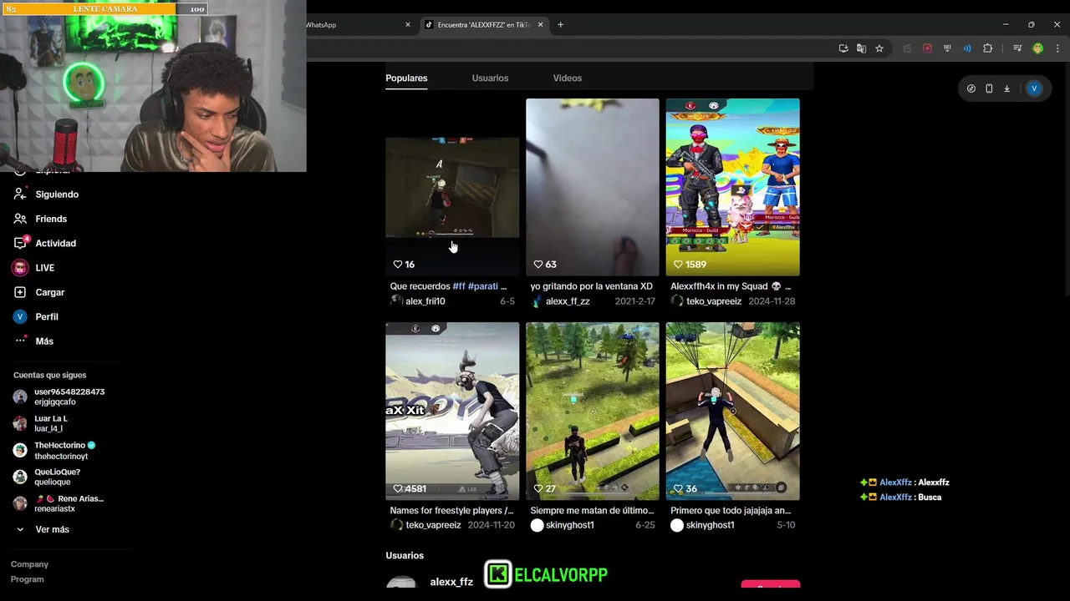Click the install app icon in address bar

pos(843,48)
